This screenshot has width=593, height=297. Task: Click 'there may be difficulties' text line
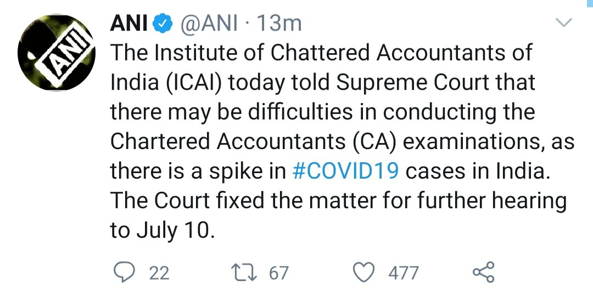[x=323, y=112]
